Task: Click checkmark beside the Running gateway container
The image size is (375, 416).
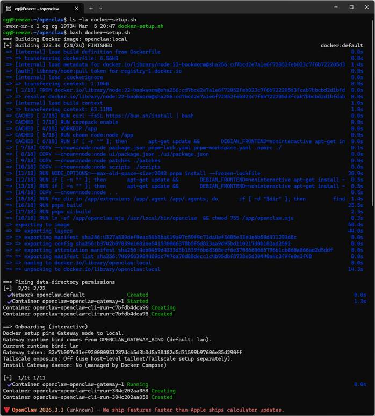Action: click(x=10, y=384)
